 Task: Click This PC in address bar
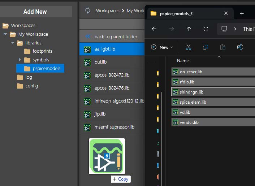[248, 29]
